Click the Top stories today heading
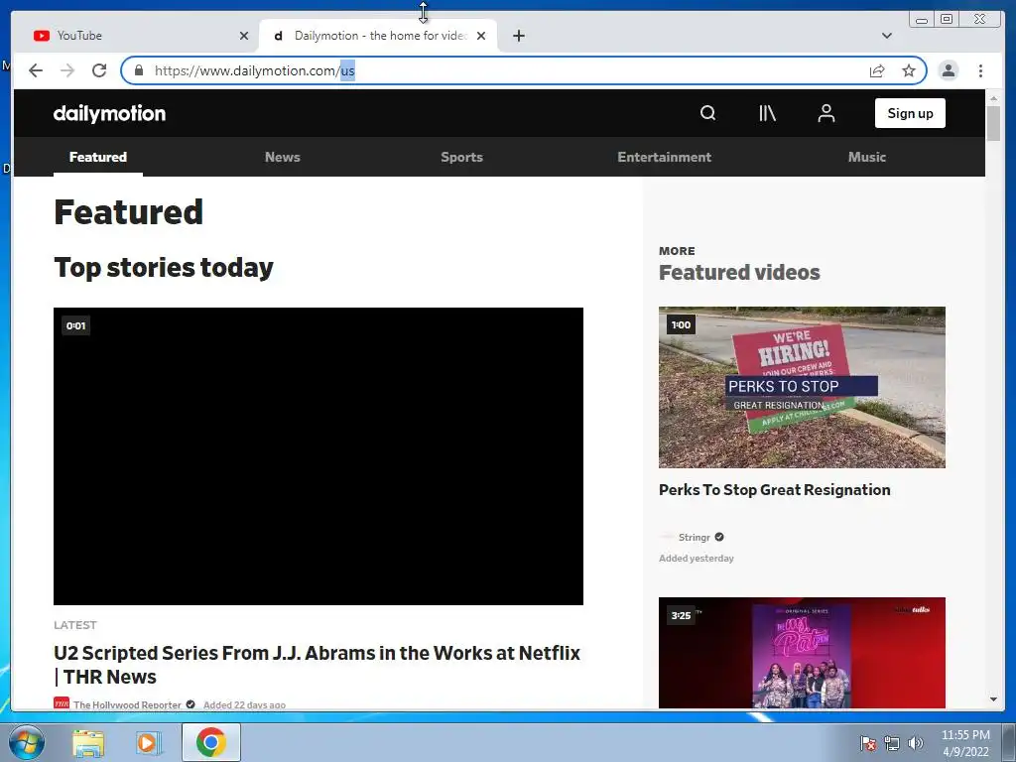 (164, 268)
